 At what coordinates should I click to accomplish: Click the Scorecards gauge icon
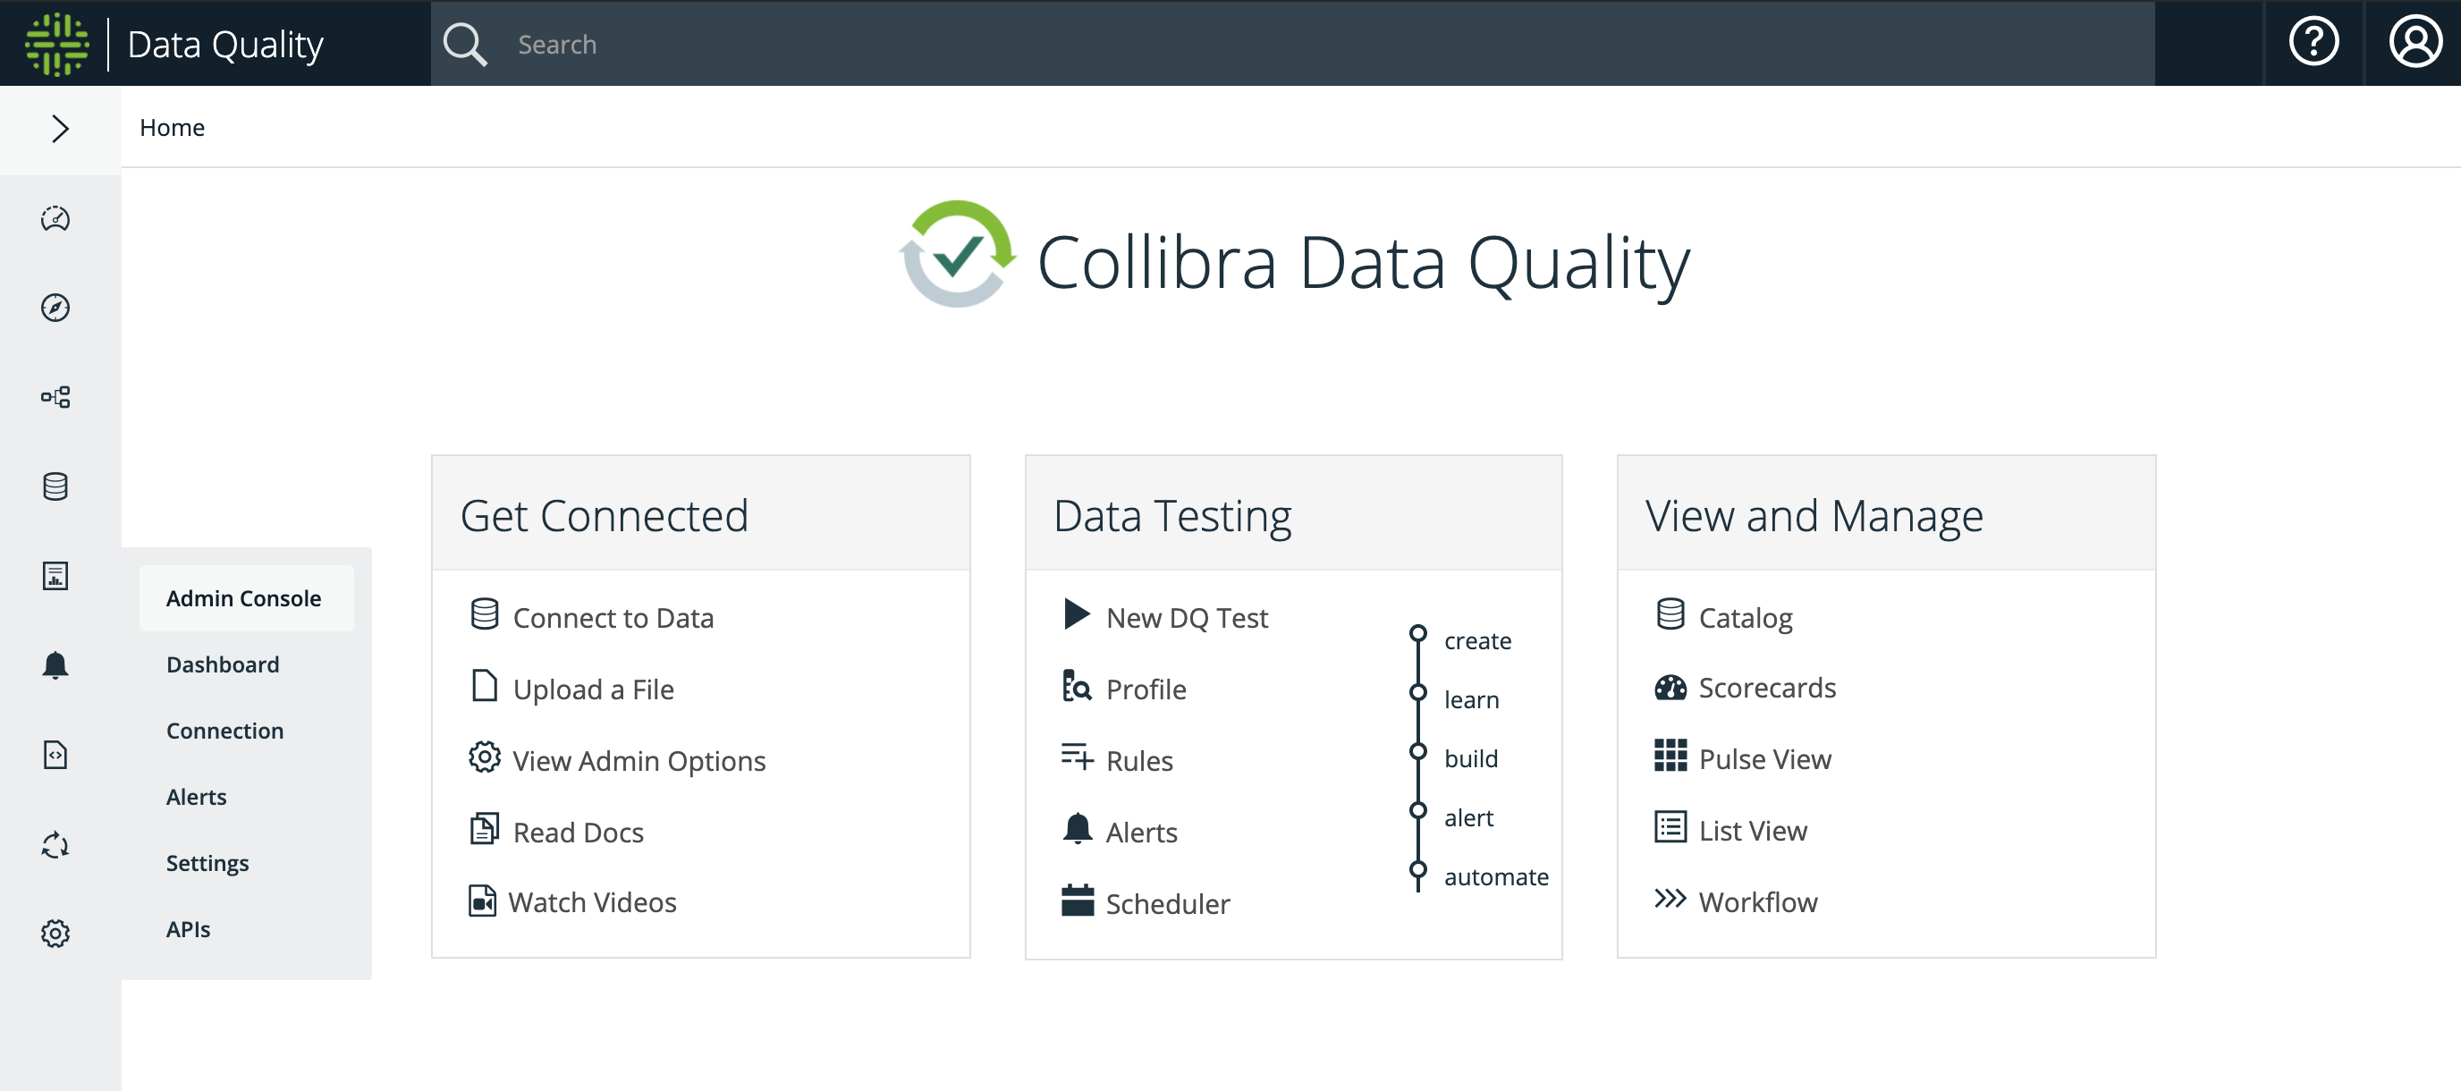[1670, 687]
